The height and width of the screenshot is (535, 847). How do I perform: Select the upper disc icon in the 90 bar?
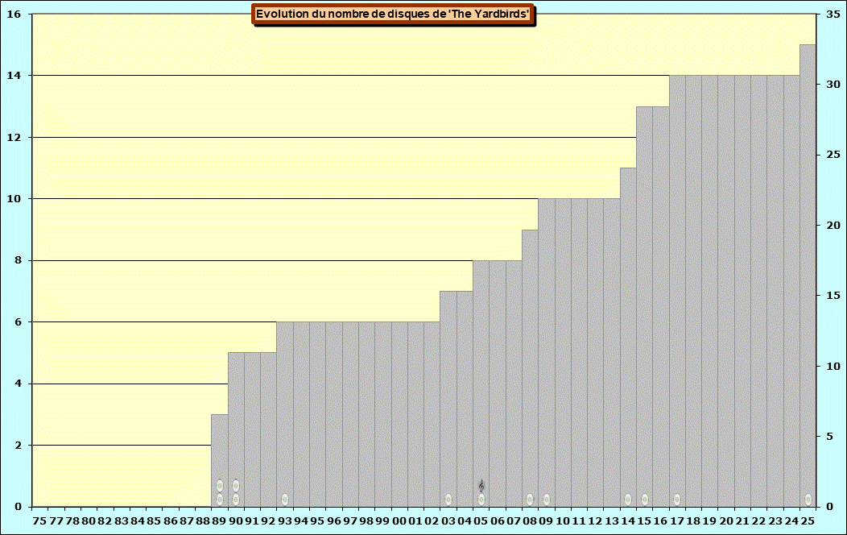click(x=236, y=485)
